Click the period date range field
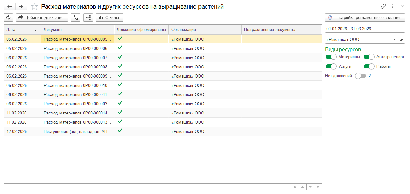Screen dimensions: 410x194 (361, 29)
